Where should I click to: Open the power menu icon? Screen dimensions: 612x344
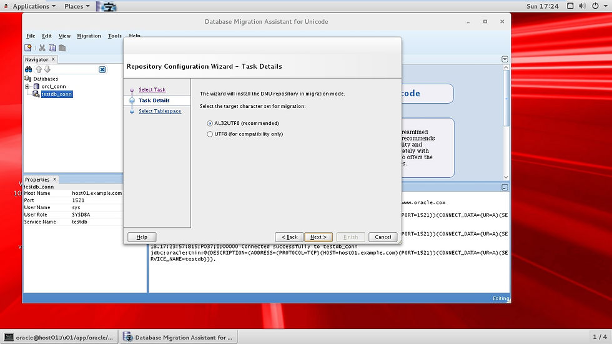[595, 6]
